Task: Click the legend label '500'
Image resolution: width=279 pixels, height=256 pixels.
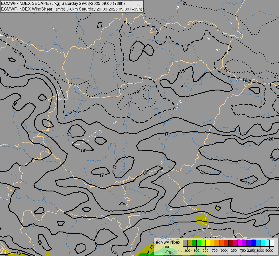Action: (x=205, y=251)
